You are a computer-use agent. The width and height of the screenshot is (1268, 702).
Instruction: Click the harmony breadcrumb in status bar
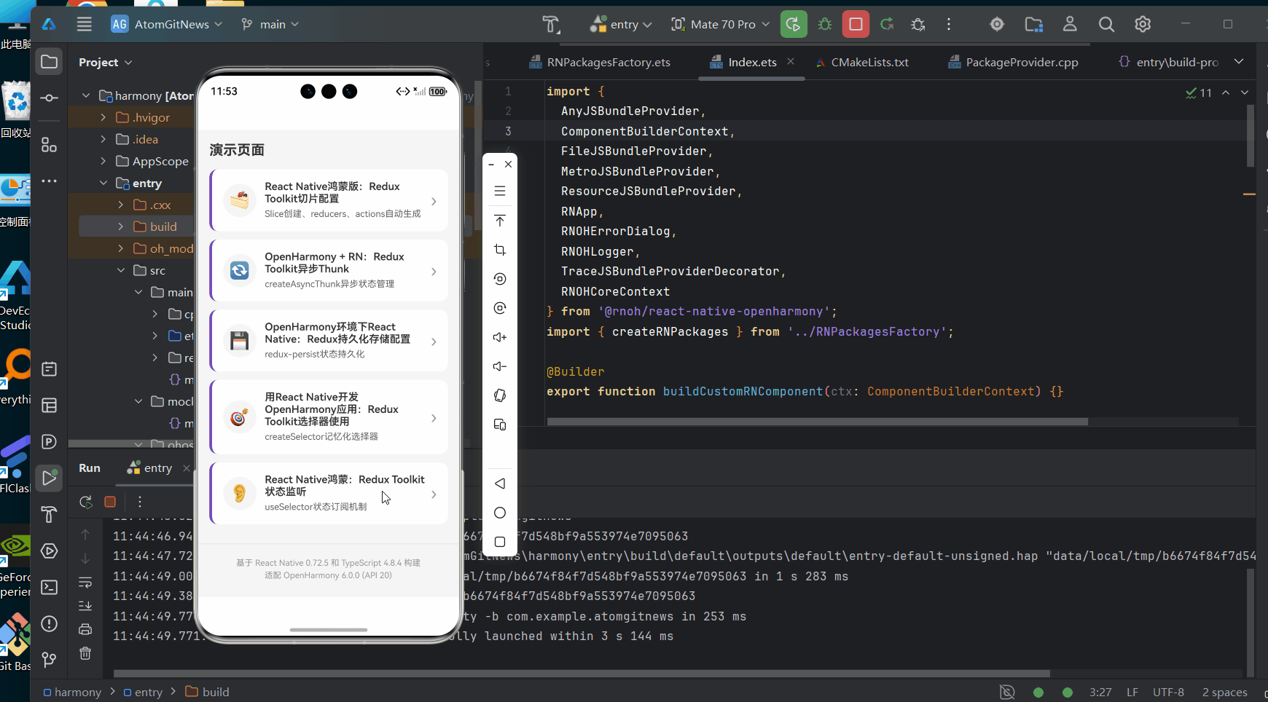tap(72, 692)
